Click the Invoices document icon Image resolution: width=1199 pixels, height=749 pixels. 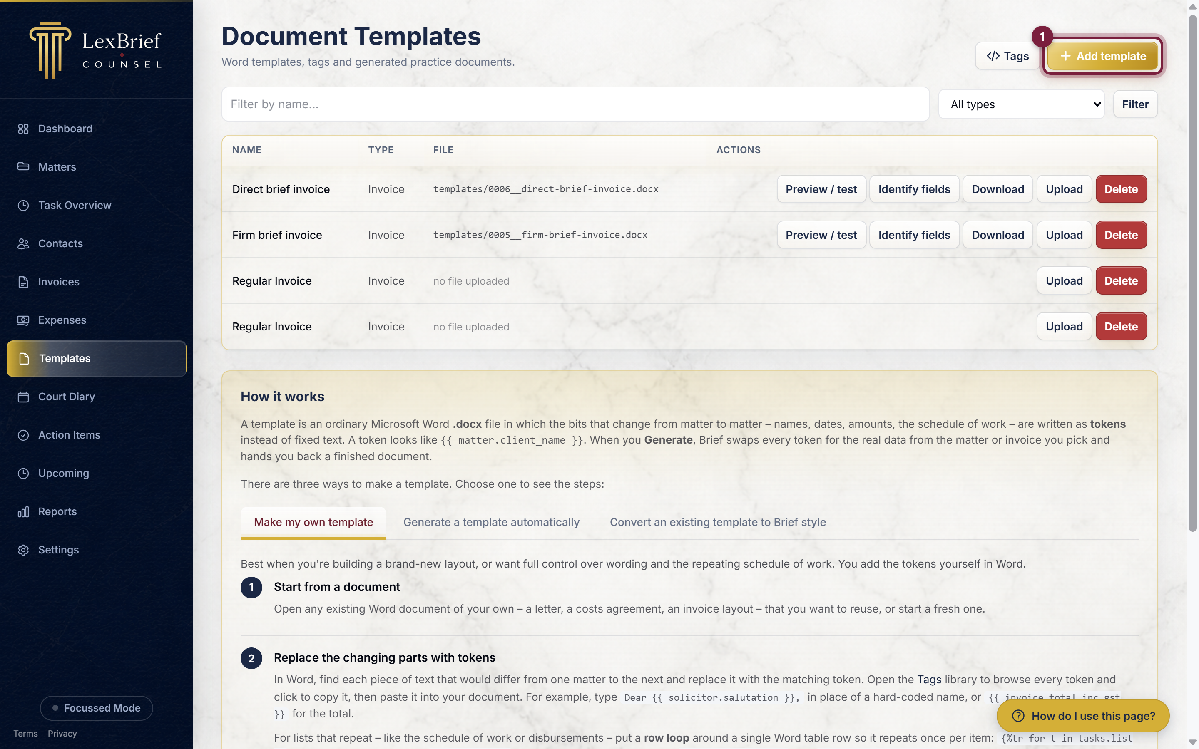[x=23, y=282]
